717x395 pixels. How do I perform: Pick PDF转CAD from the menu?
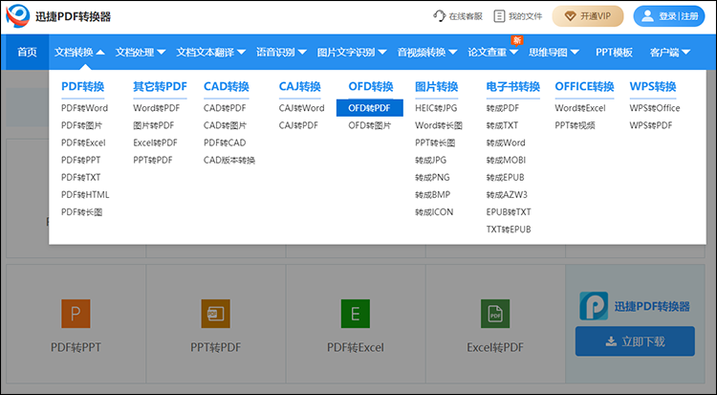tap(225, 143)
